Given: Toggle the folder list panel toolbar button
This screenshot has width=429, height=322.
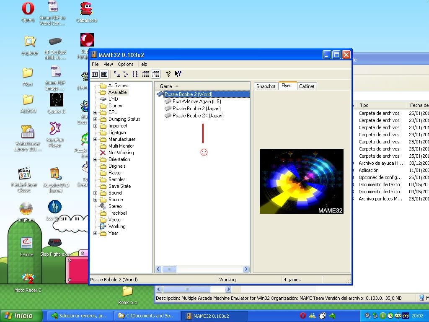Looking at the screenshot, I should 95,74.
